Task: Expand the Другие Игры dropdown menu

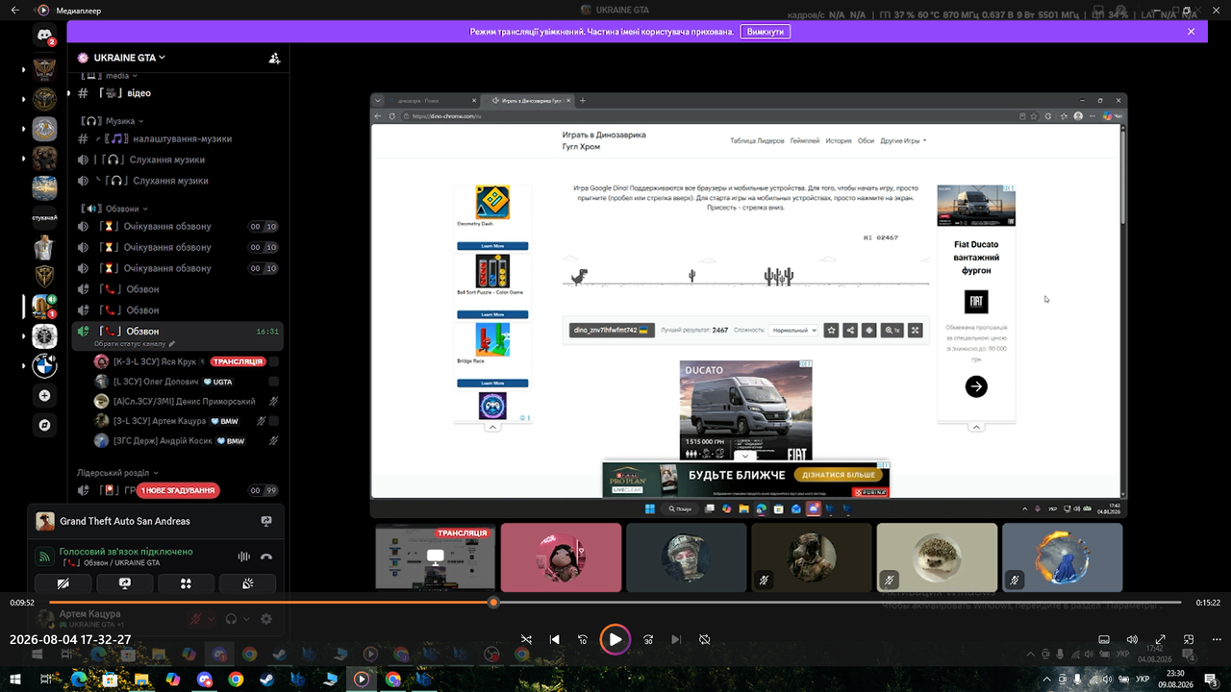Action: [903, 140]
